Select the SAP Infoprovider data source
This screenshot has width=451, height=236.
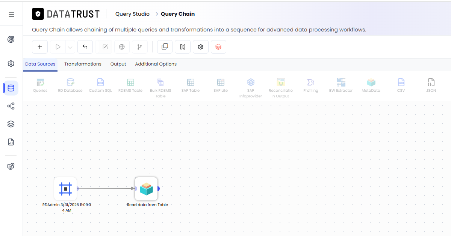point(251,88)
